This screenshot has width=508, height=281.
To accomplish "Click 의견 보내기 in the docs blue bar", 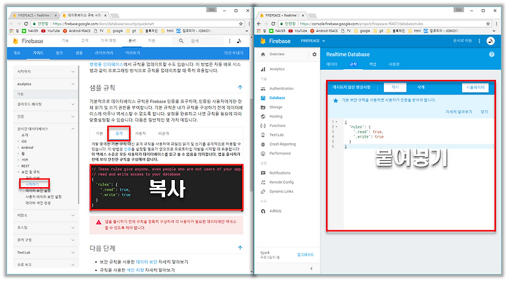I will click(234, 53).
